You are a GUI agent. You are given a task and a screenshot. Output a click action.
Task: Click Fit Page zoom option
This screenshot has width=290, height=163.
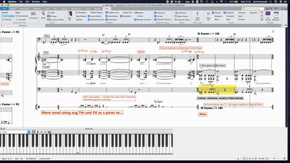tap(52, 16)
